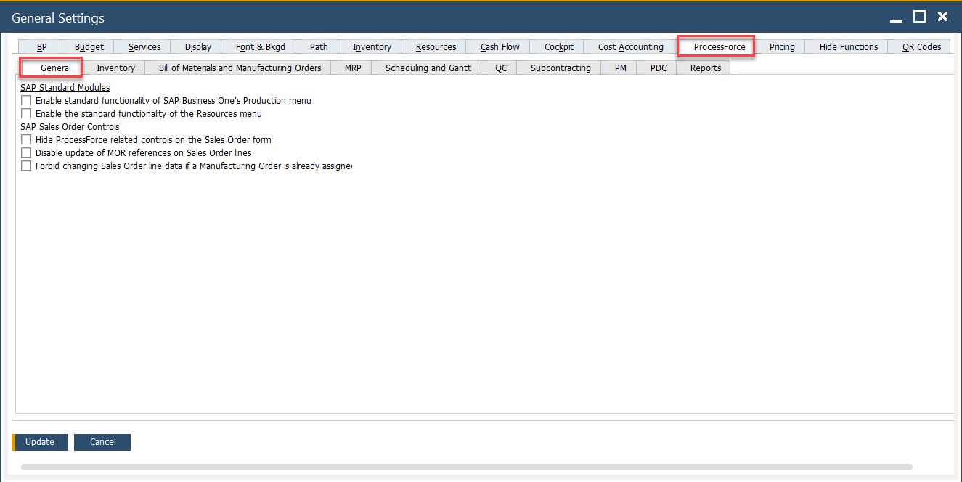The image size is (962, 482).
Task: Open the Budget tab
Action: point(89,47)
